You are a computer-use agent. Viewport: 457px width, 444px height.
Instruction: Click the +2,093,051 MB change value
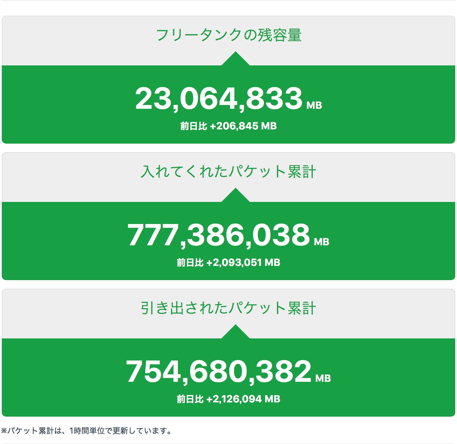click(243, 263)
